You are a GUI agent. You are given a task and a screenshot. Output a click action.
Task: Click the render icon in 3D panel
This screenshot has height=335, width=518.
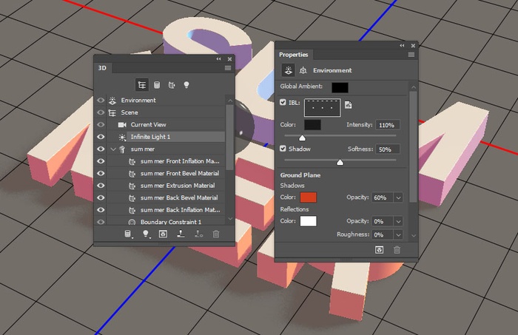pyautogui.click(x=163, y=234)
